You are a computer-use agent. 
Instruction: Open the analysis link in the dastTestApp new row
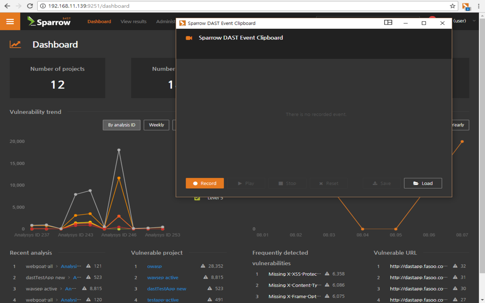77,278
